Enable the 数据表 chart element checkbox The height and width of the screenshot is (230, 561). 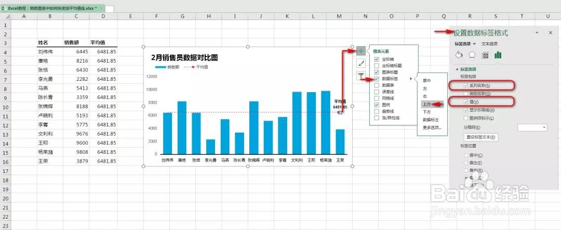tap(377, 85)
